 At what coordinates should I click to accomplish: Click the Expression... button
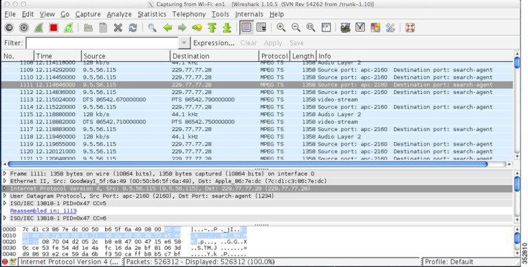(x=214, y=43)
